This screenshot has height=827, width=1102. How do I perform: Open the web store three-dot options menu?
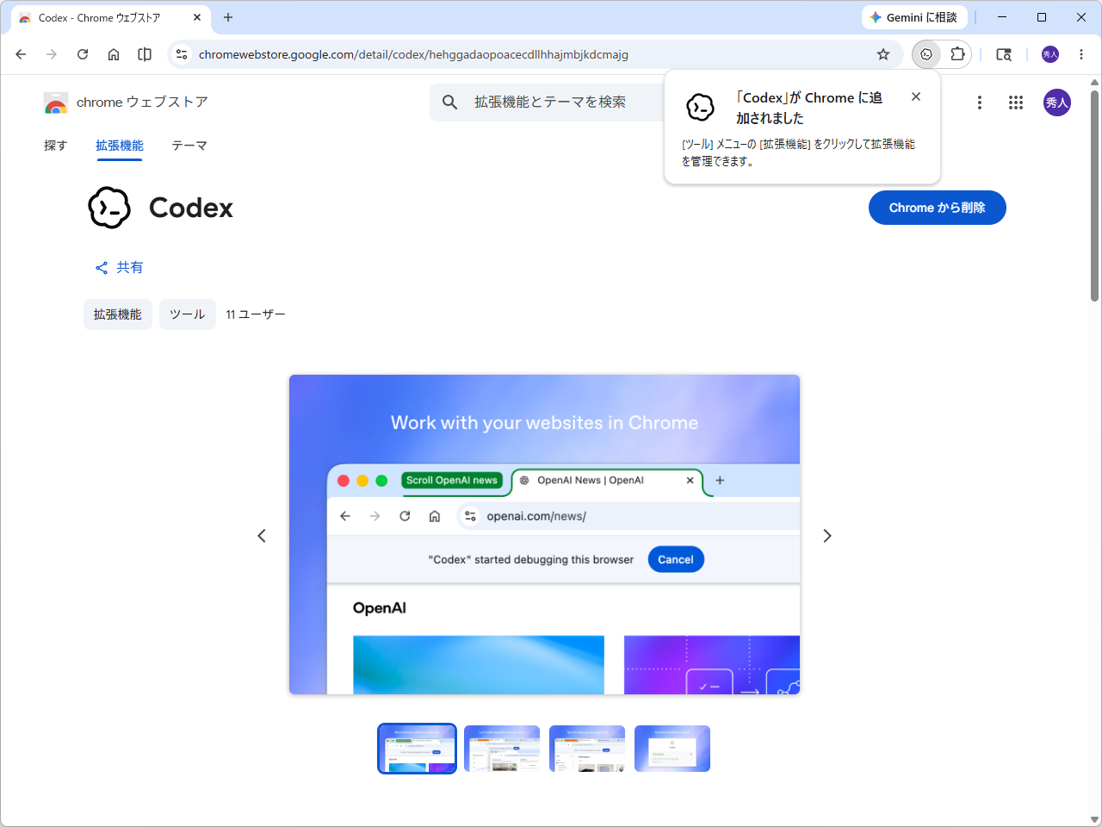[x=980, y=103]
